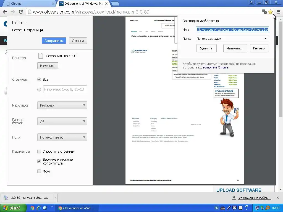Switch to the Chrome tab
Image resolution: width=283 pixels, height=212 pixels.
(29, 3)
